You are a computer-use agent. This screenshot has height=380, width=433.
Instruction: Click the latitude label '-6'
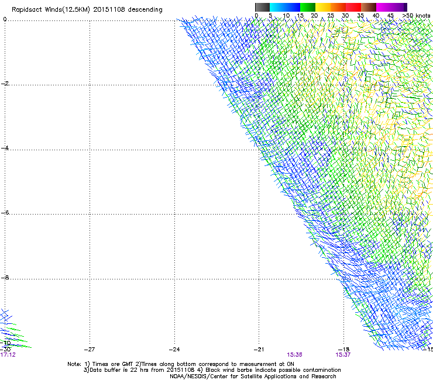5,212
